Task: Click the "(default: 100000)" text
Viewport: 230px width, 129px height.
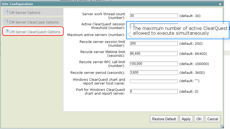Action: [194, 64]
